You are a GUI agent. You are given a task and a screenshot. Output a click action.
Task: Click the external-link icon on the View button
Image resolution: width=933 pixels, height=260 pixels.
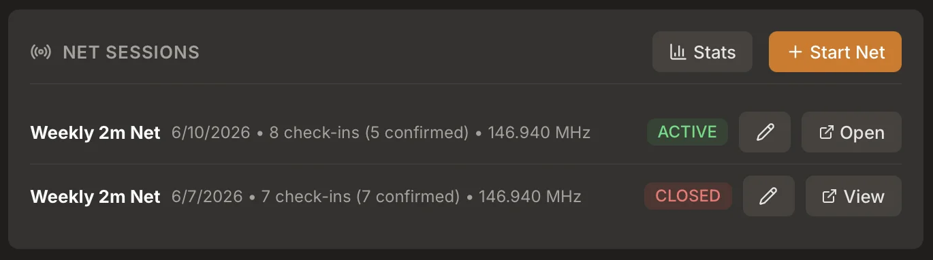click(x=829, y=196)
